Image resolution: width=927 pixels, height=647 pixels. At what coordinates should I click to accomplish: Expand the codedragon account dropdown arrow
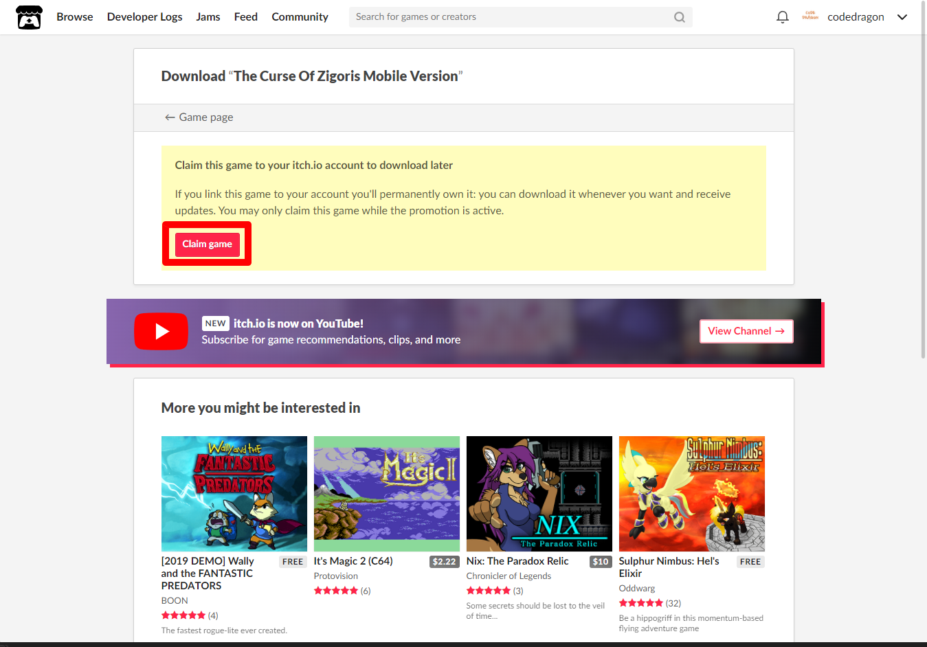click(x=902, y=17)
